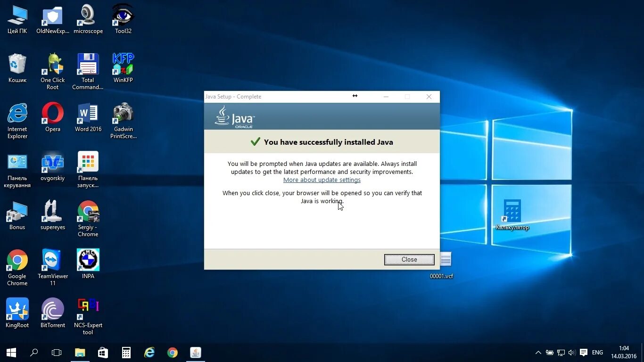Screen dimensions: 644x362
Task: Select the Gadwin PrintScreen camera icon
Action: point(123,121)
